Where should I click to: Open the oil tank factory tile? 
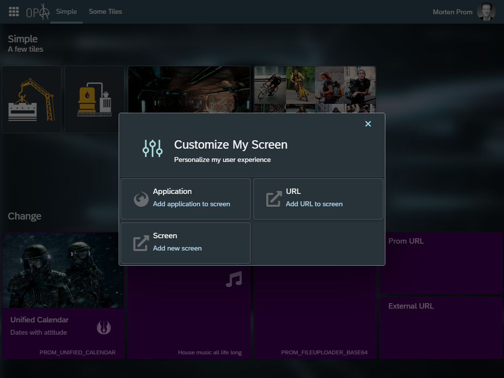point(94,99)
